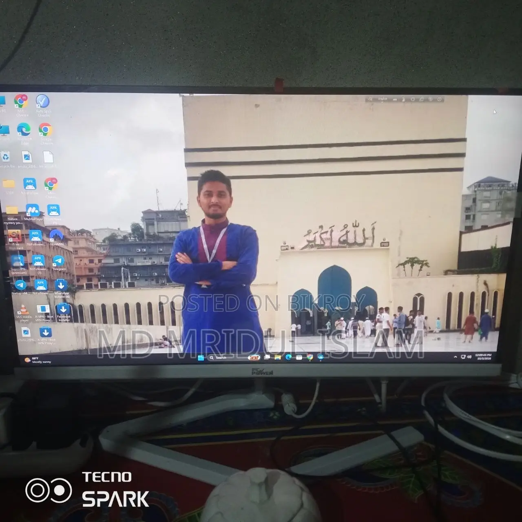
Task: Open the MuMuPlayer desktop shortcut
Action: point(33,212)
